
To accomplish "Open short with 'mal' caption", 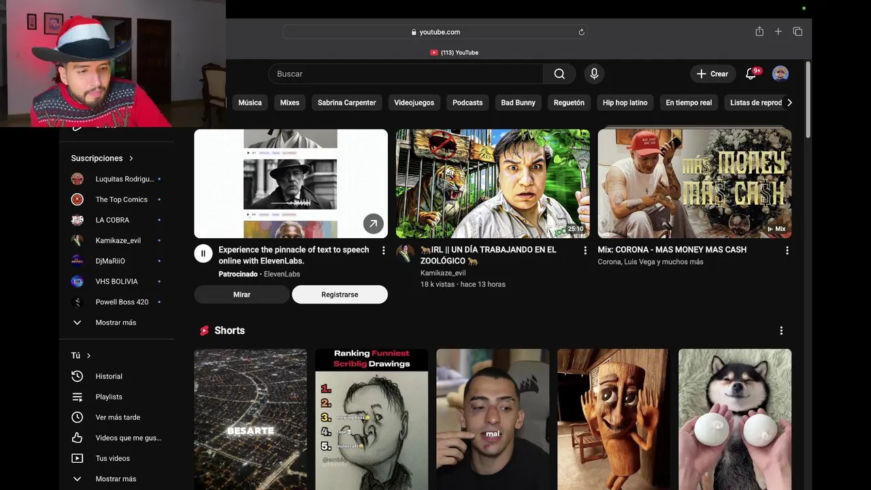I will pos(493,419).
